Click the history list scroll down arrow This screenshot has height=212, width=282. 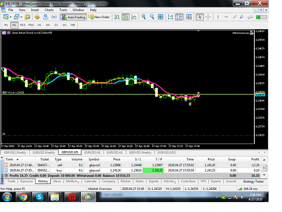pyautogui.click(x=264, y=175)
